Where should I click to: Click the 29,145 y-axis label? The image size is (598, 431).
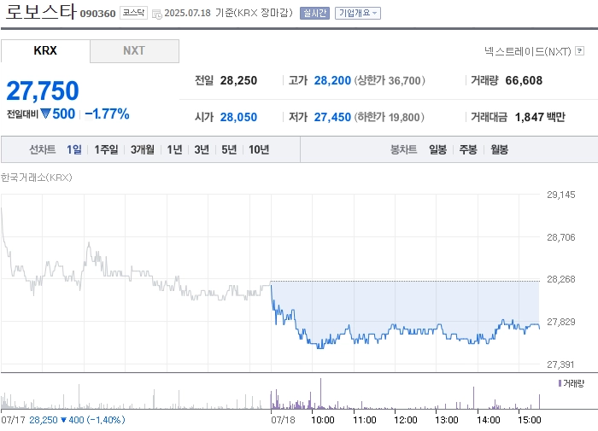[x=561, y=195]
